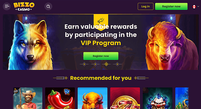Click the Log in button

145,6
